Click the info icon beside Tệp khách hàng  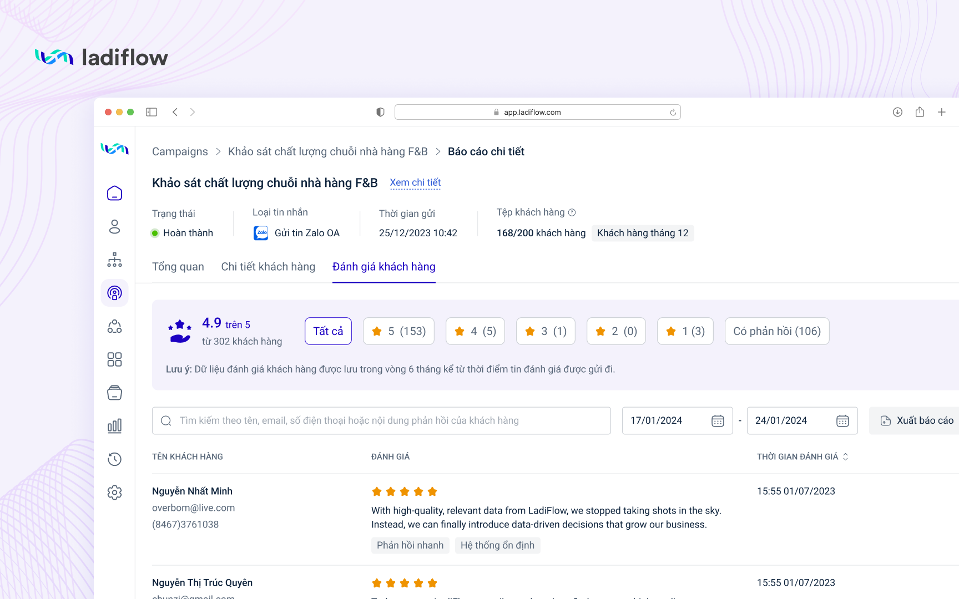pos(572,212)
